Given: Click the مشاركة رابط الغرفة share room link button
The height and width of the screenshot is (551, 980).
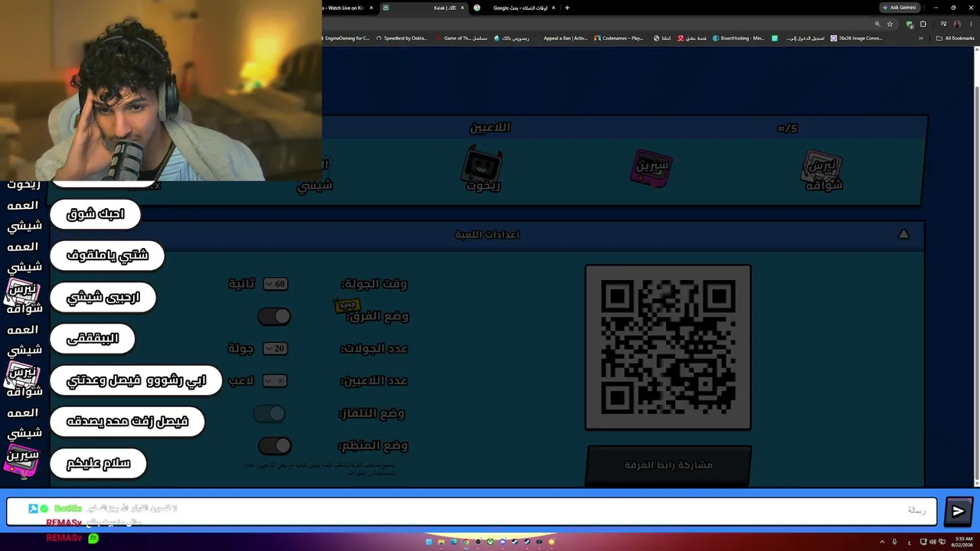Looking at the screenshot, I should [668, 465].
